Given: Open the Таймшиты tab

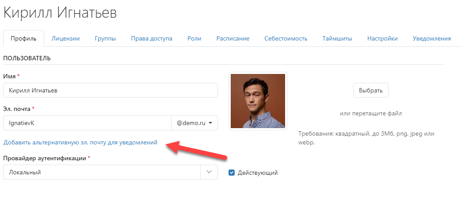Looking at the screenshot, I should [x=337, y=38].
